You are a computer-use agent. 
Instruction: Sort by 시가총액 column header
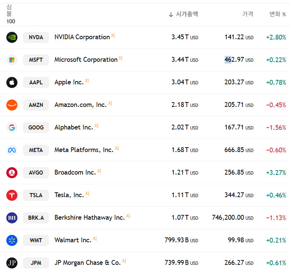click(186, 14)
